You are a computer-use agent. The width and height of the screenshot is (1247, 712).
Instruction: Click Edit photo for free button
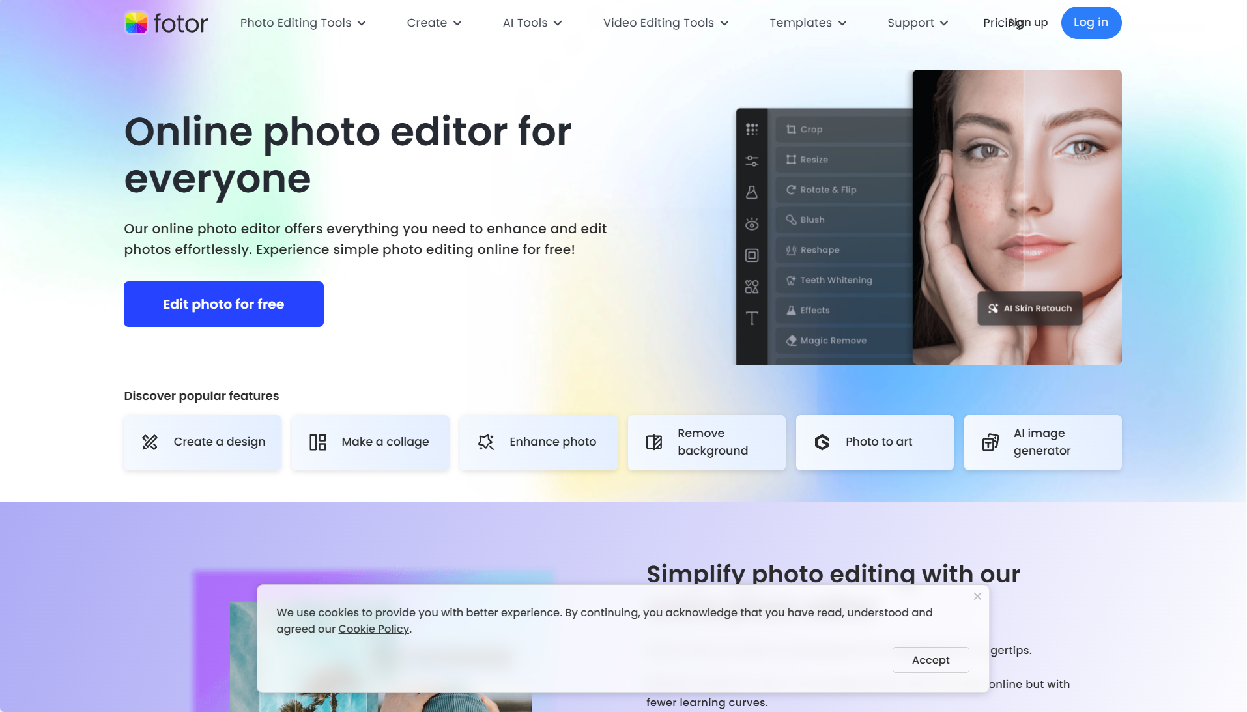click(x=223, y=304)
